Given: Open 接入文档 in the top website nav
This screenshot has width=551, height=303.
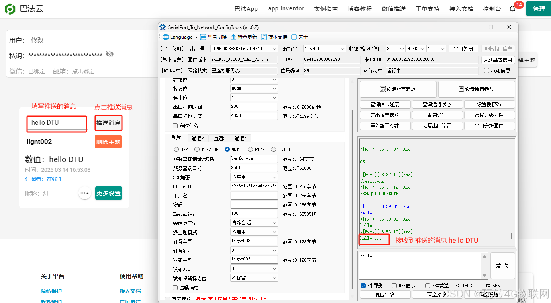Looking at the screenshot, I should (x=461, y=9).
